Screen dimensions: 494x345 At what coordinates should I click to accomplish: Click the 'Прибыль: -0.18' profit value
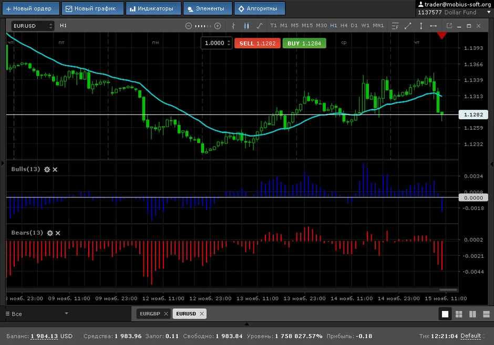(x=349, y=336)
